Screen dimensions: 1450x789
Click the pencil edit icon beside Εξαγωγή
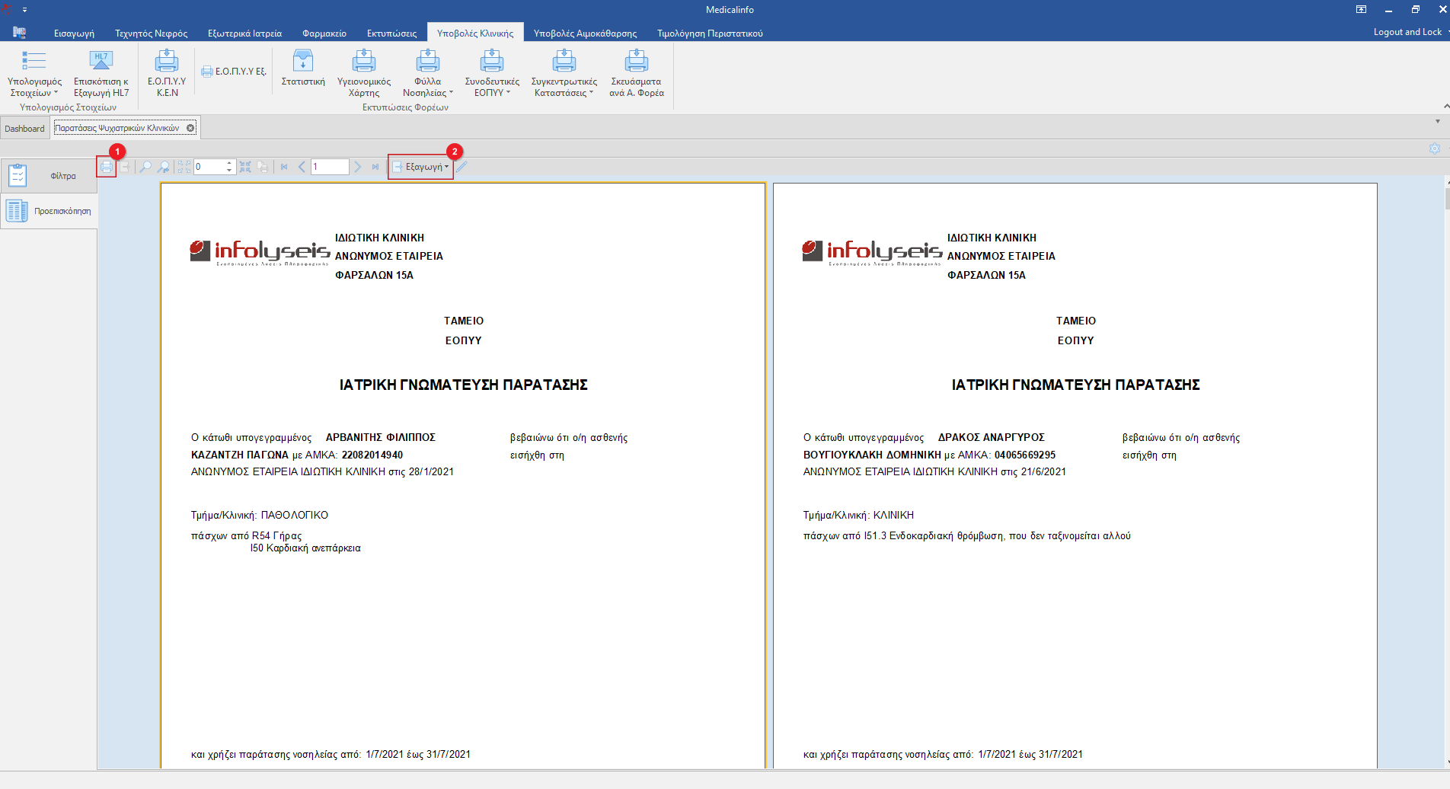coord(462,167)
